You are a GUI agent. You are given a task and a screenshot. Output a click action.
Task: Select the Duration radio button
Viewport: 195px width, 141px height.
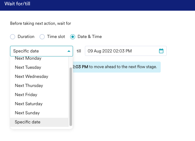(x=13, y=37)
